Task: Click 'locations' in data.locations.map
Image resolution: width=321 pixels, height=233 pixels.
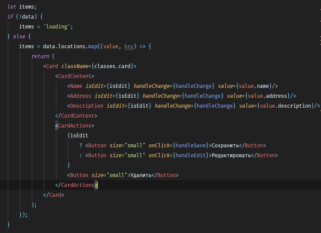Action: (x=72, y=47)
